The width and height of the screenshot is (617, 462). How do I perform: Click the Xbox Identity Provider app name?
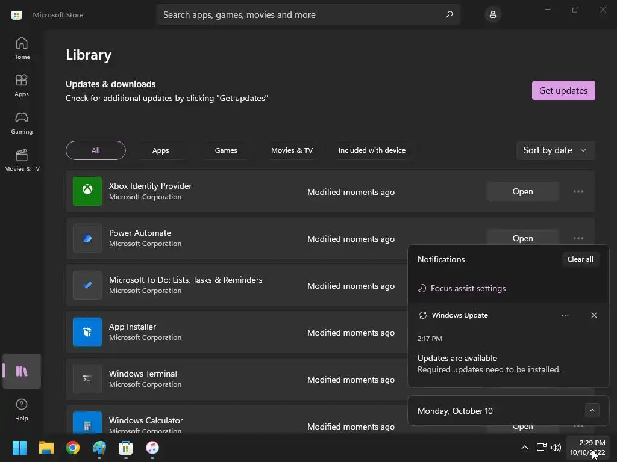[x=150, y=186]
